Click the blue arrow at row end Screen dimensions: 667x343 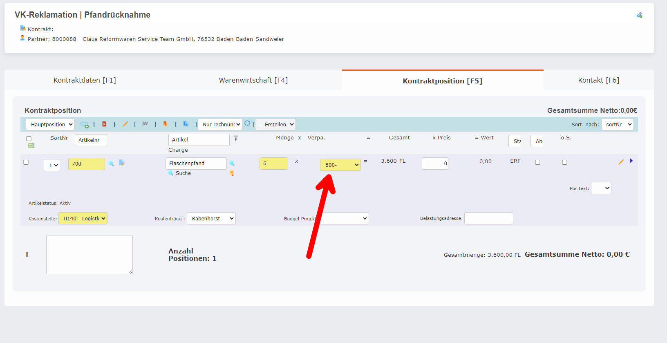pyautogui.click(x=631, y=161)
